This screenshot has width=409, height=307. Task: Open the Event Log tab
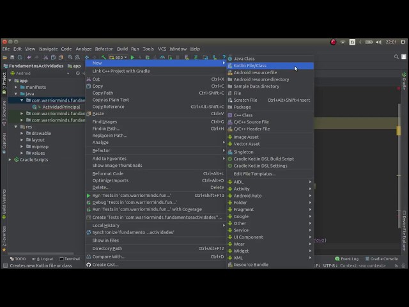346,259
